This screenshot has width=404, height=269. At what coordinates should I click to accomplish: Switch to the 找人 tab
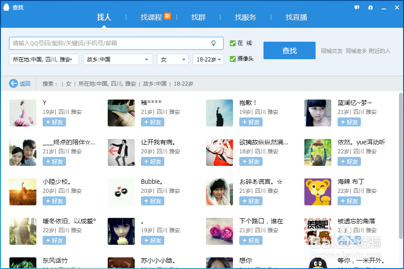(104, 17)
